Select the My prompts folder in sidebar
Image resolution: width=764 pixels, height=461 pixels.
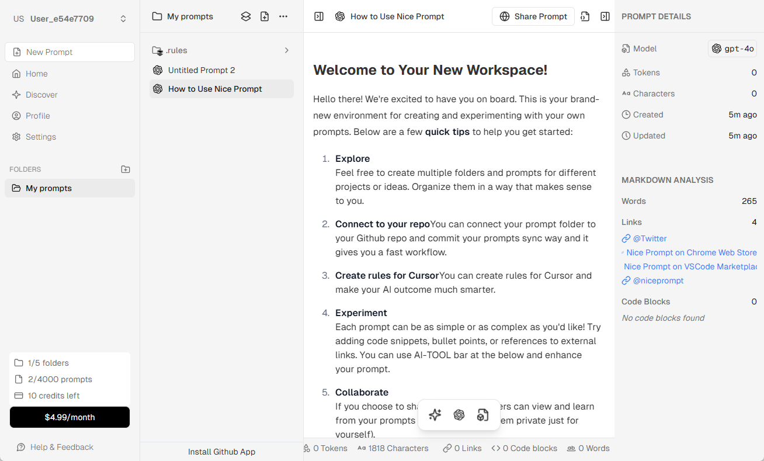pyautogui.click(x=70, y=188)
